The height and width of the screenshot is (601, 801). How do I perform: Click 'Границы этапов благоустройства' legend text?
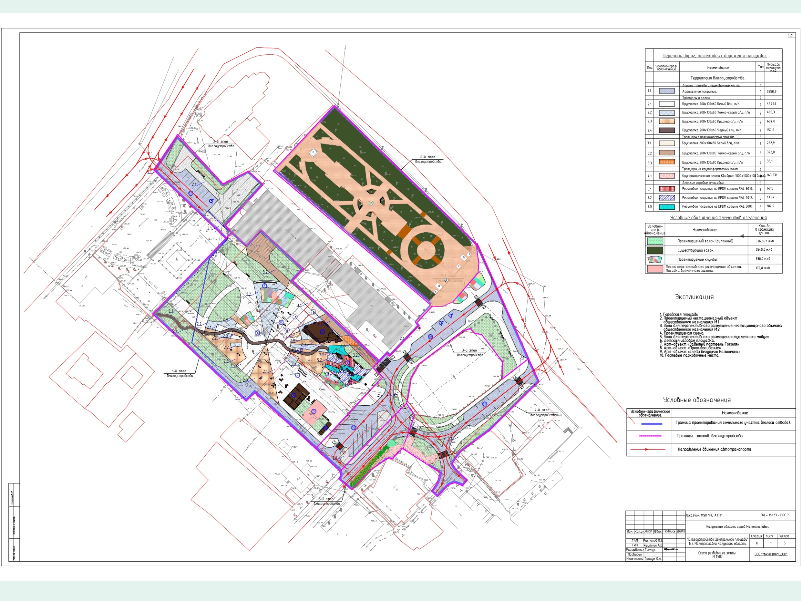[710, 436]
